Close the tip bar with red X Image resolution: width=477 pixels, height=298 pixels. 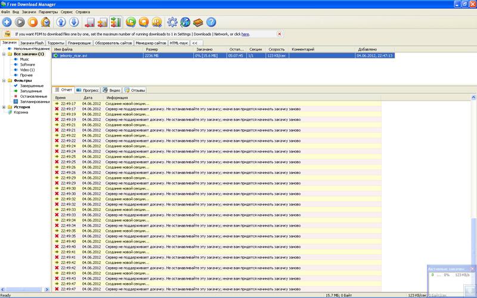(279, 34)
